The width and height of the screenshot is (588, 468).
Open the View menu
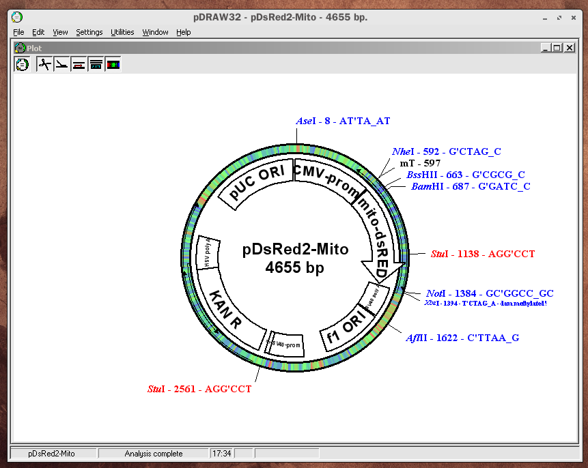pos(60,31)
